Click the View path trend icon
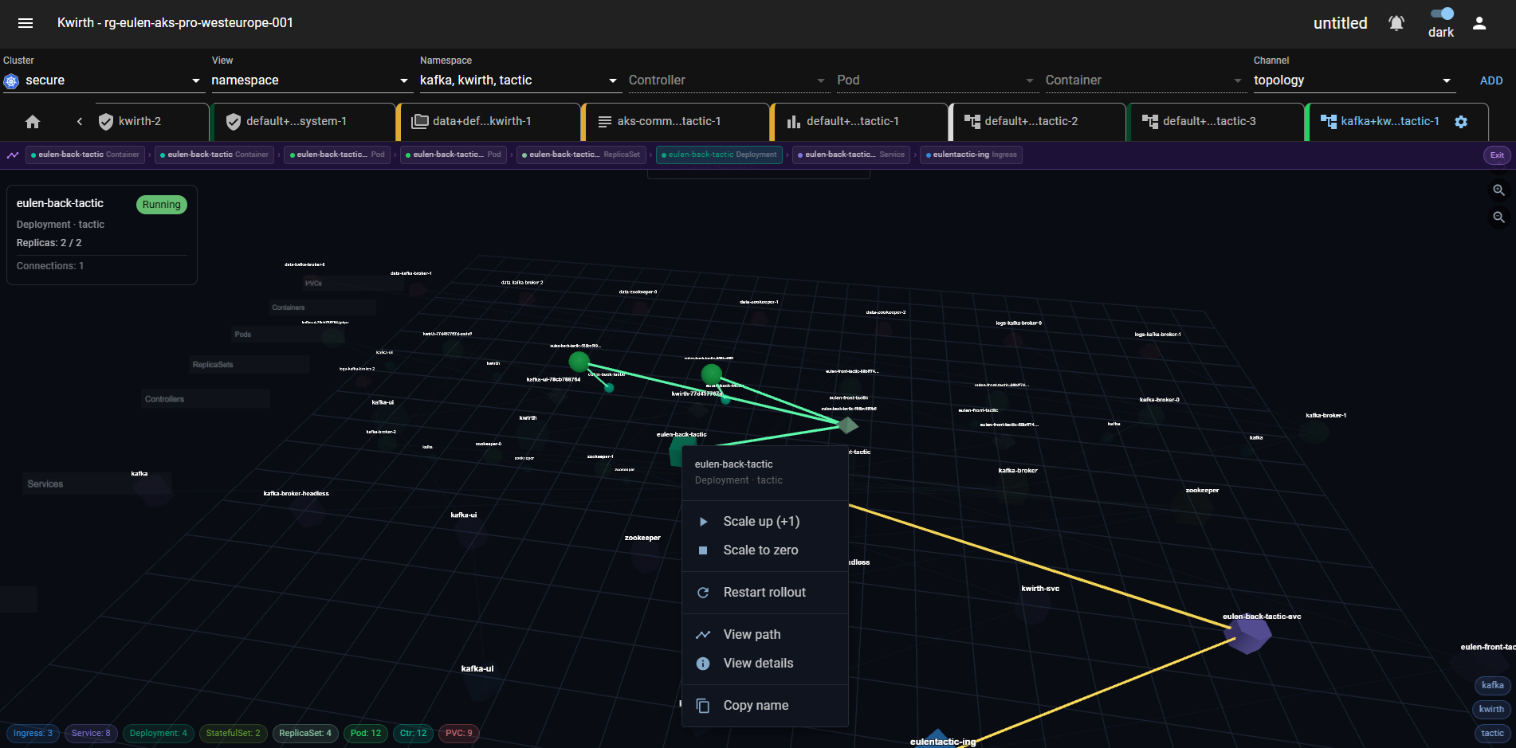The image size is (1516, 748). click(x=703, y=635)
